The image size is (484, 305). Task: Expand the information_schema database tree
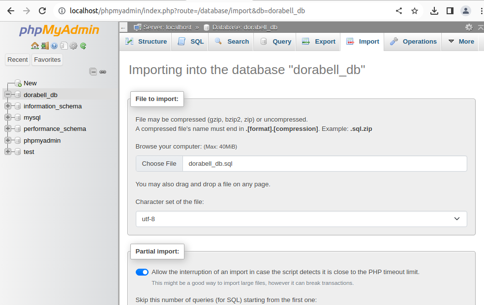coord(8,106)
